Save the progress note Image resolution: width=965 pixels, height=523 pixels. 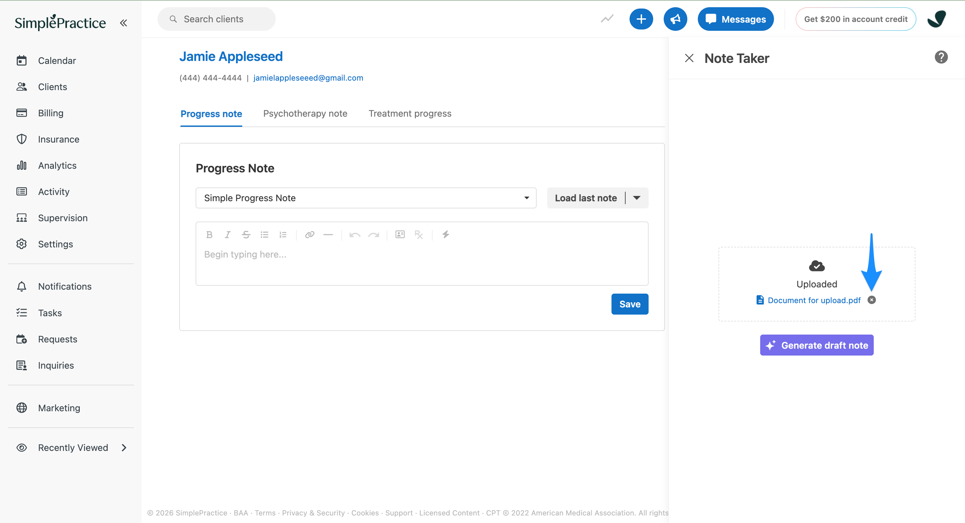click(630, 304)
